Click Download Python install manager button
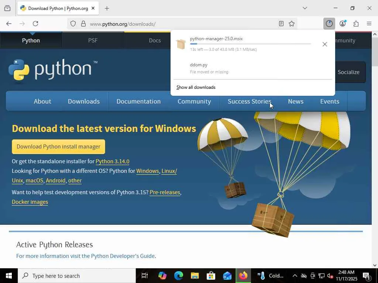This screenshot has height=283, width=378. [x=59, y=147]
